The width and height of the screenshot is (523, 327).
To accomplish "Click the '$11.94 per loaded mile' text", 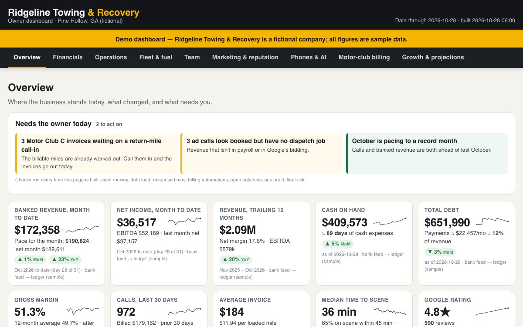I will (x=248, y=323).
